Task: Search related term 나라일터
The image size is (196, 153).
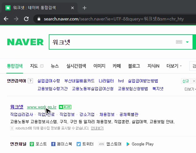Action: pyautogui.click(x=106, y=81)
